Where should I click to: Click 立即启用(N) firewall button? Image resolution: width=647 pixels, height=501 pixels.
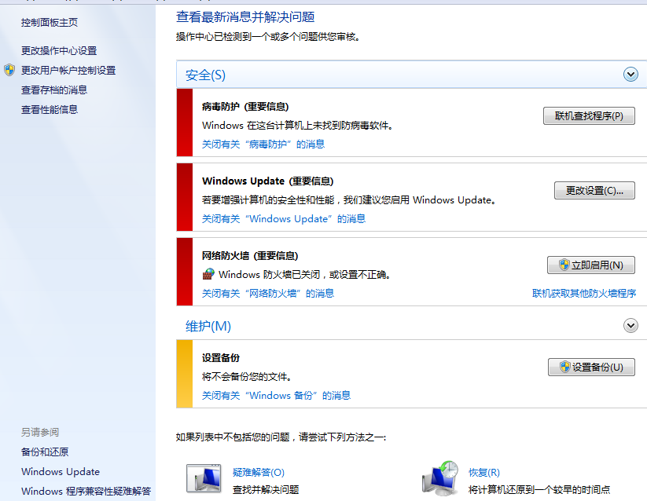pos(591,265)
